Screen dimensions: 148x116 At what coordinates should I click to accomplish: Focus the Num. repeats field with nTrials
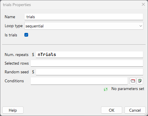89,55
